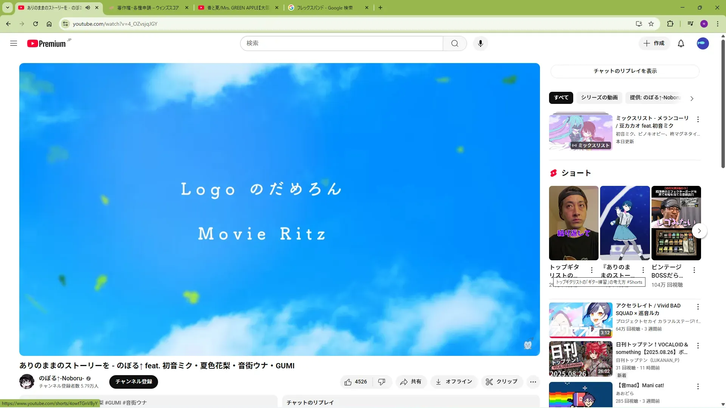Open the notifications bell
This screenshot has height=408, width=726.
681,43
